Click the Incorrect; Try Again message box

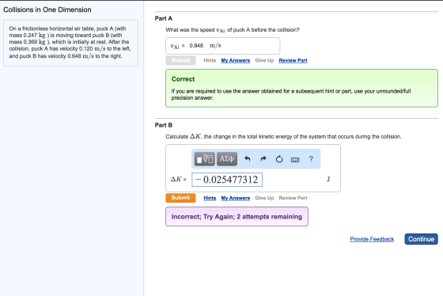click(237, 217)
